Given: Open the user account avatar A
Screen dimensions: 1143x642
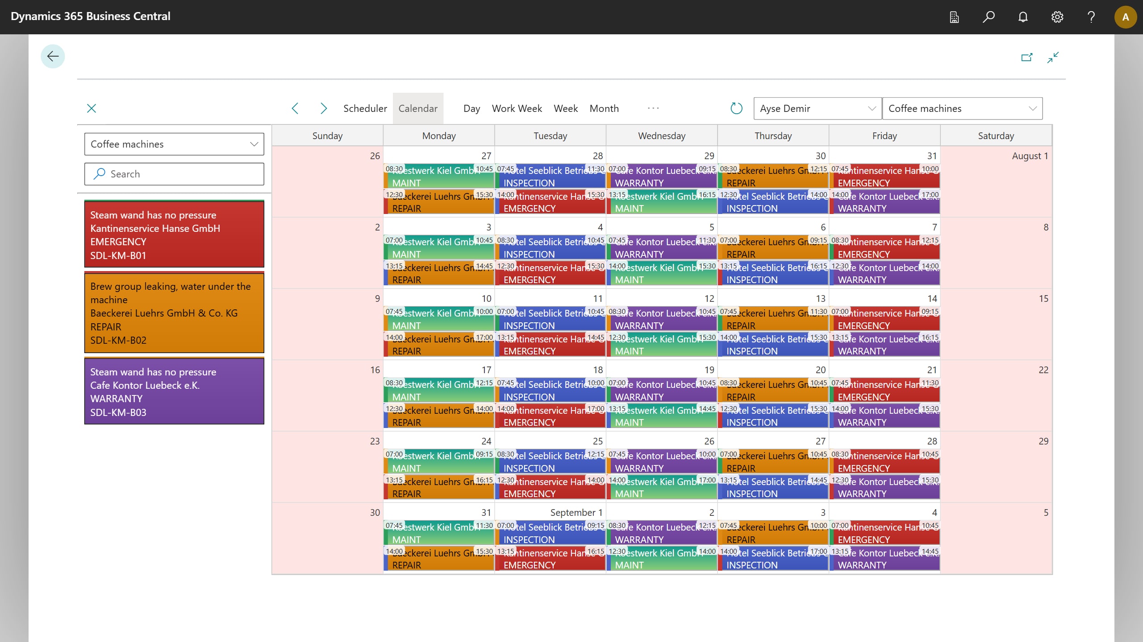Looking at the screenshot, I should pos(1126,17).
